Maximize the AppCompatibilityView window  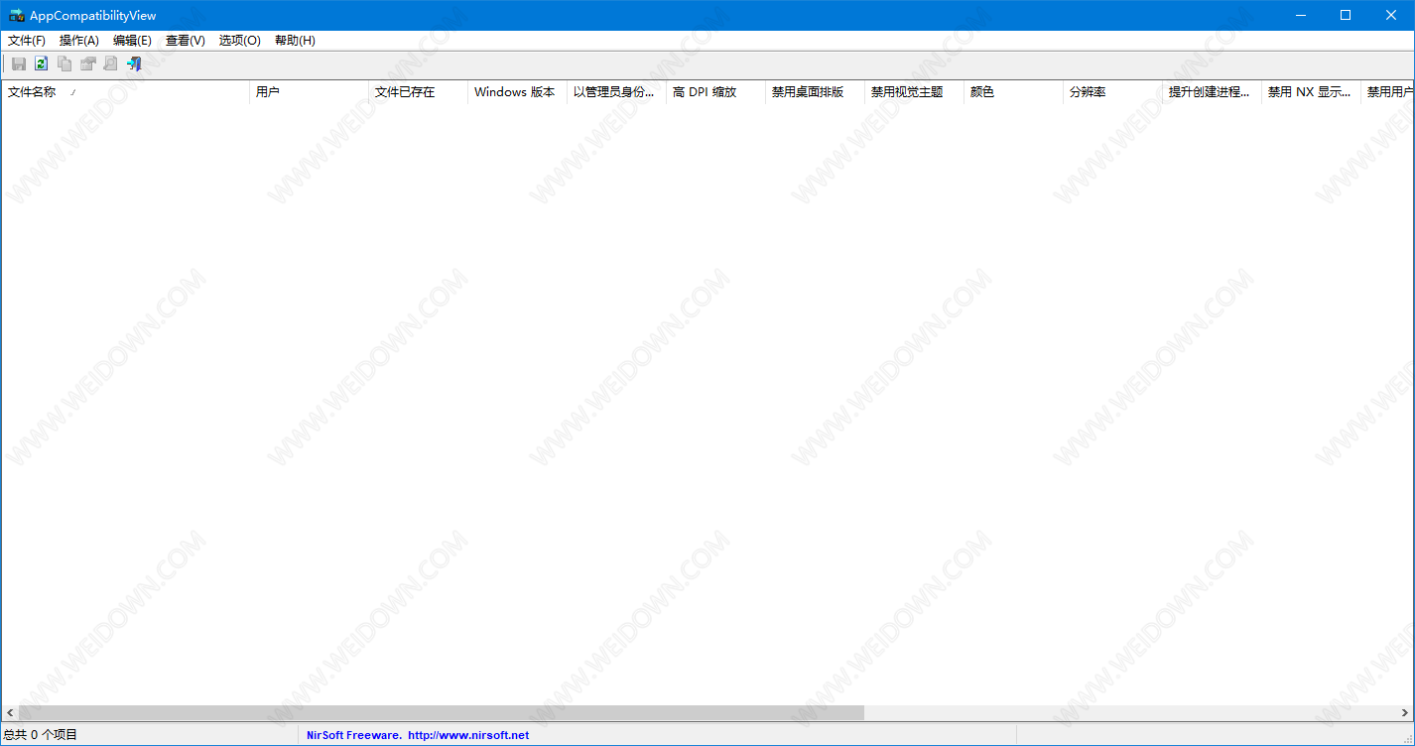click(x=1346, y=15)
